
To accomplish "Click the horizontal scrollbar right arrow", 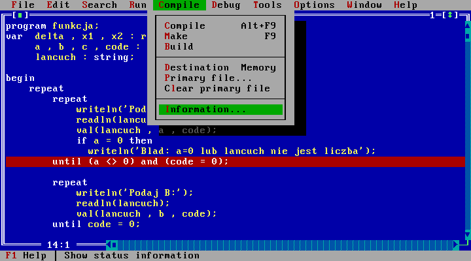I will tap(455, 245).
